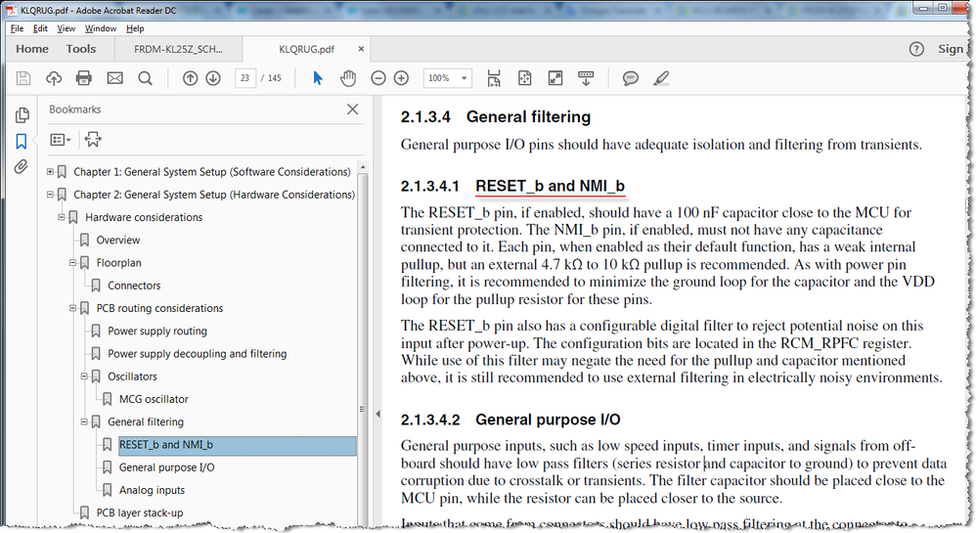Click the read mode download-arrow icon

click(x=586, y=78)
